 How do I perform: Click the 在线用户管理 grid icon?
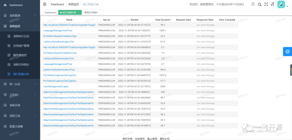pyautogui.click(x=9, y=46)
